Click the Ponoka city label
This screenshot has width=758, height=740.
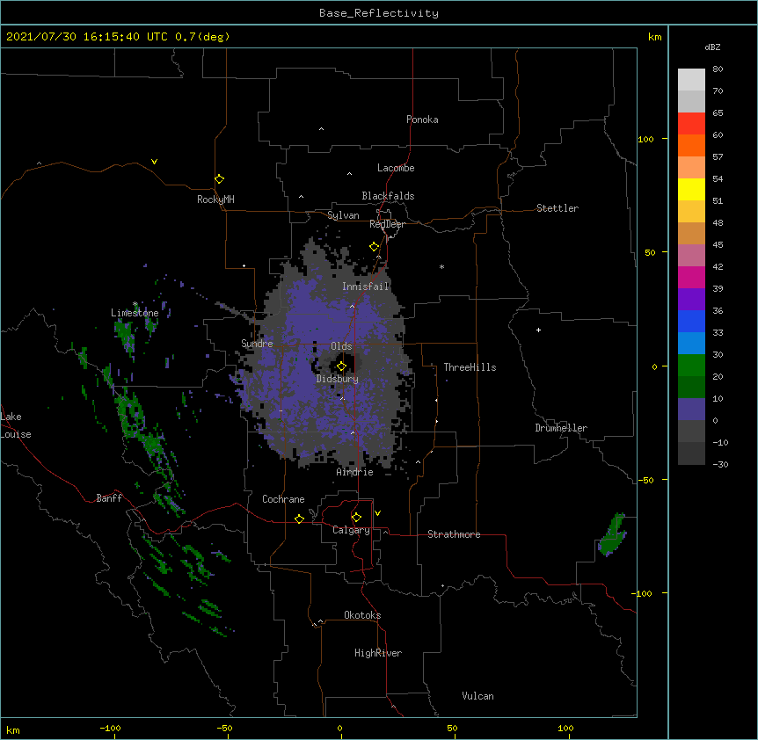tap(422, 120)
